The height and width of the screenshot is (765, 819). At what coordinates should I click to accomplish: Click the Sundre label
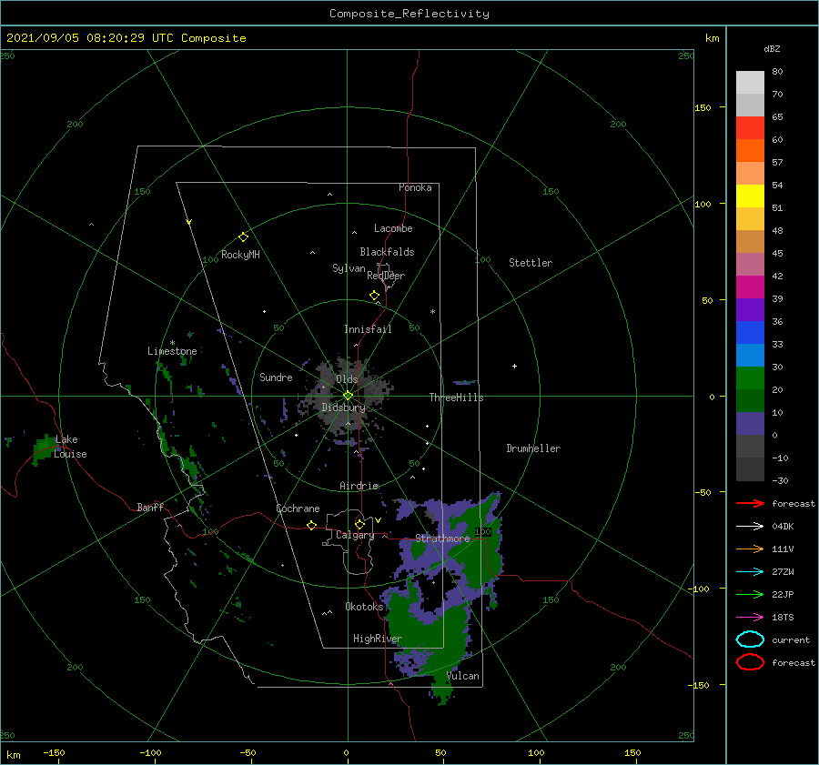[x=276, y=377]
